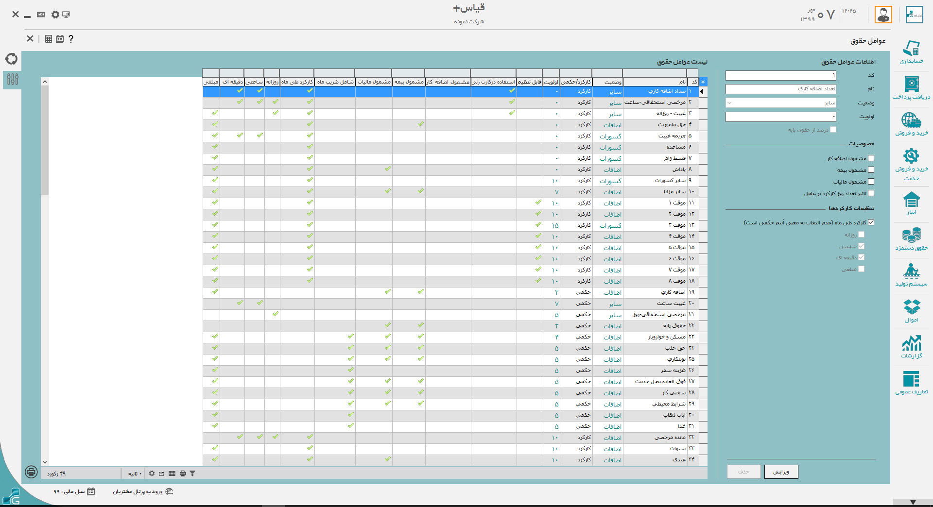Screen dimensions: 933x507
Task: Click the کد (code) input field
Action: 781,75
